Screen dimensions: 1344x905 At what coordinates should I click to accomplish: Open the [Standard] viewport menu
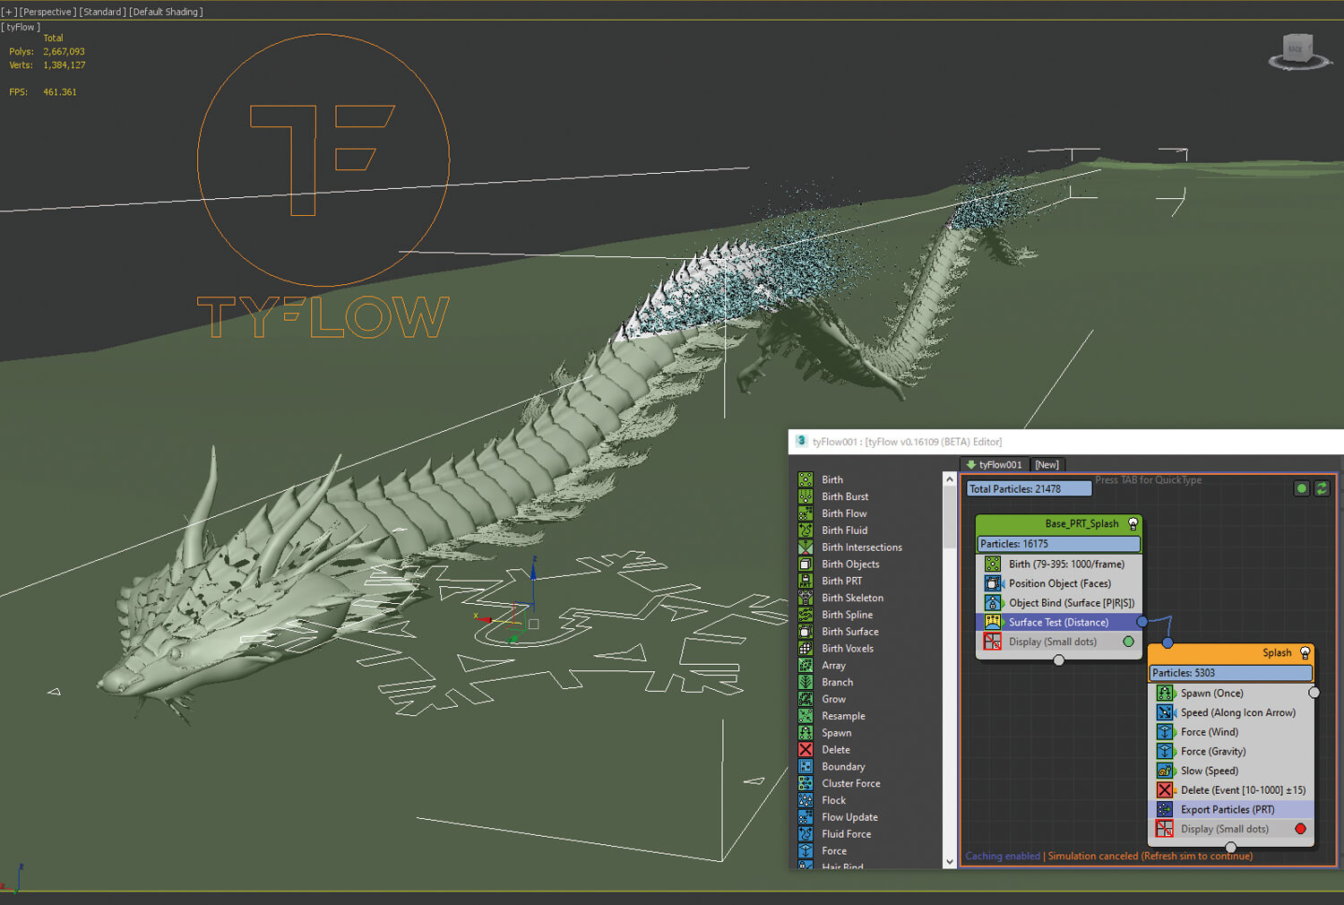click(103, 12)
